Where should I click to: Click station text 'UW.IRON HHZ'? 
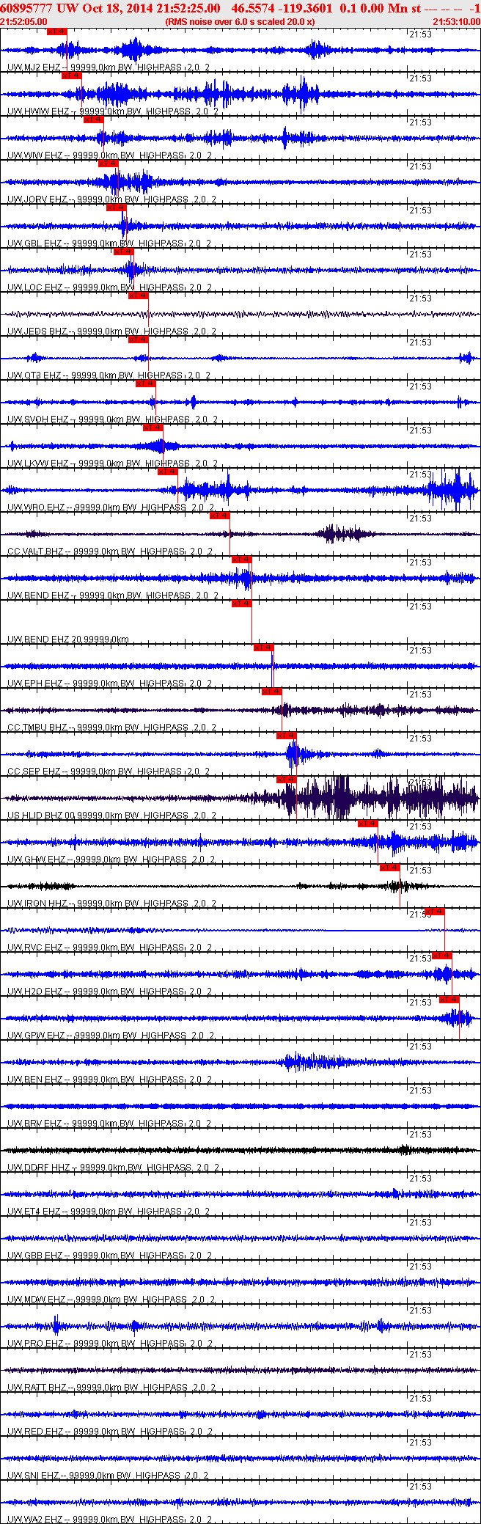pyautogui.click(x=37, y=904)
